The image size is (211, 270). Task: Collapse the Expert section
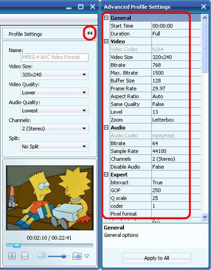106,175
